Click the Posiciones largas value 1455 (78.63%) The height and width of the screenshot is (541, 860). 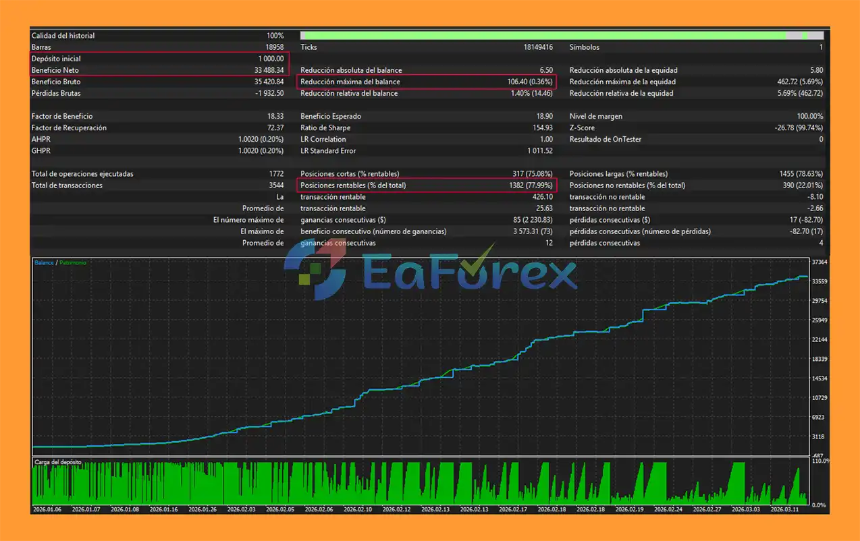(801, 174)
